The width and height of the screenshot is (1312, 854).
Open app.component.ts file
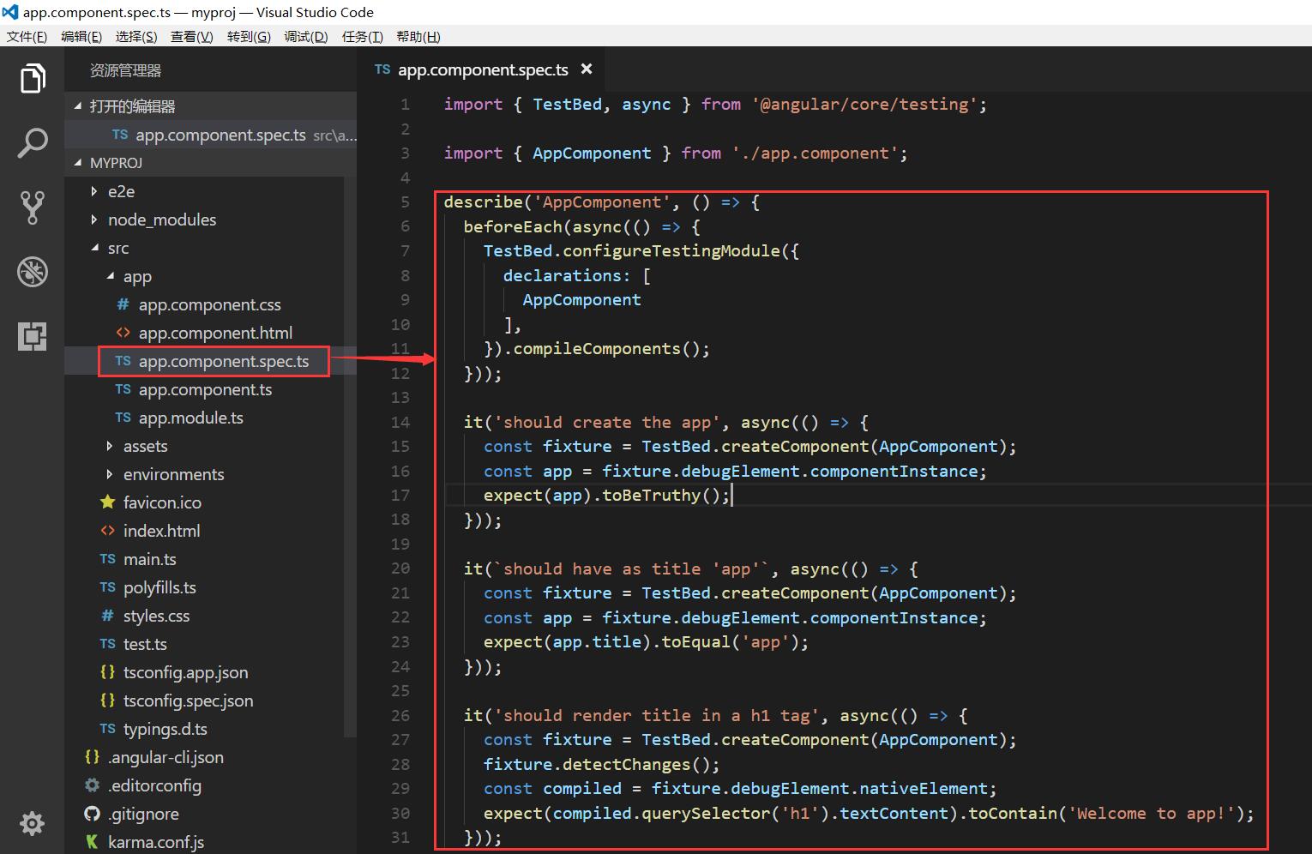coord(204,389)
